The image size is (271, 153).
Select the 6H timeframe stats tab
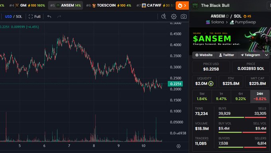(x=241, y=97)
